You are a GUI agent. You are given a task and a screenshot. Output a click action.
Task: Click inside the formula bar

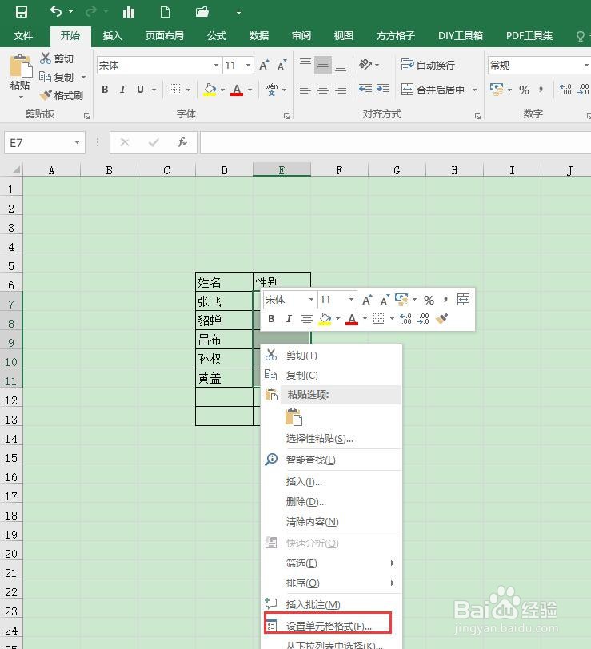(x=395, y=142)
